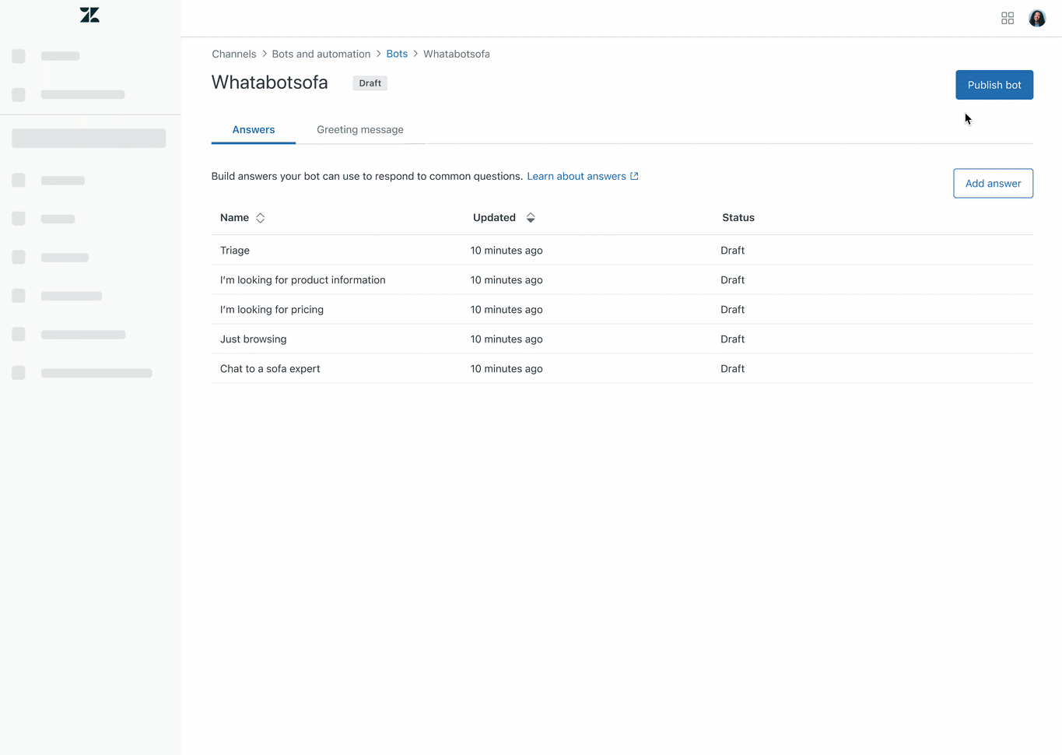Sort answers by Updated column arrows
The width and height of the screenshot is (1062, 755).
pos(531,218)
